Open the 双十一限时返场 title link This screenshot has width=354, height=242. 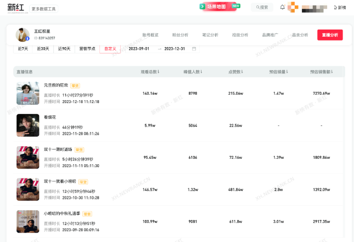tap(58, 149)
